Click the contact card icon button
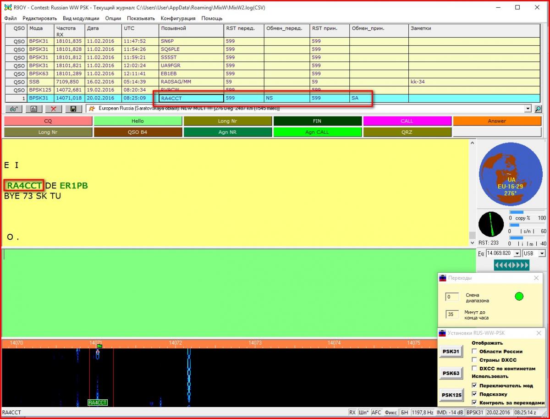 click(x=33, y=109)
